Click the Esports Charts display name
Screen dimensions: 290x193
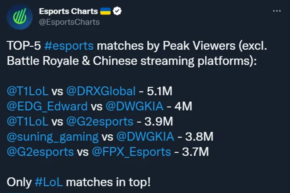tap(68, 11)
